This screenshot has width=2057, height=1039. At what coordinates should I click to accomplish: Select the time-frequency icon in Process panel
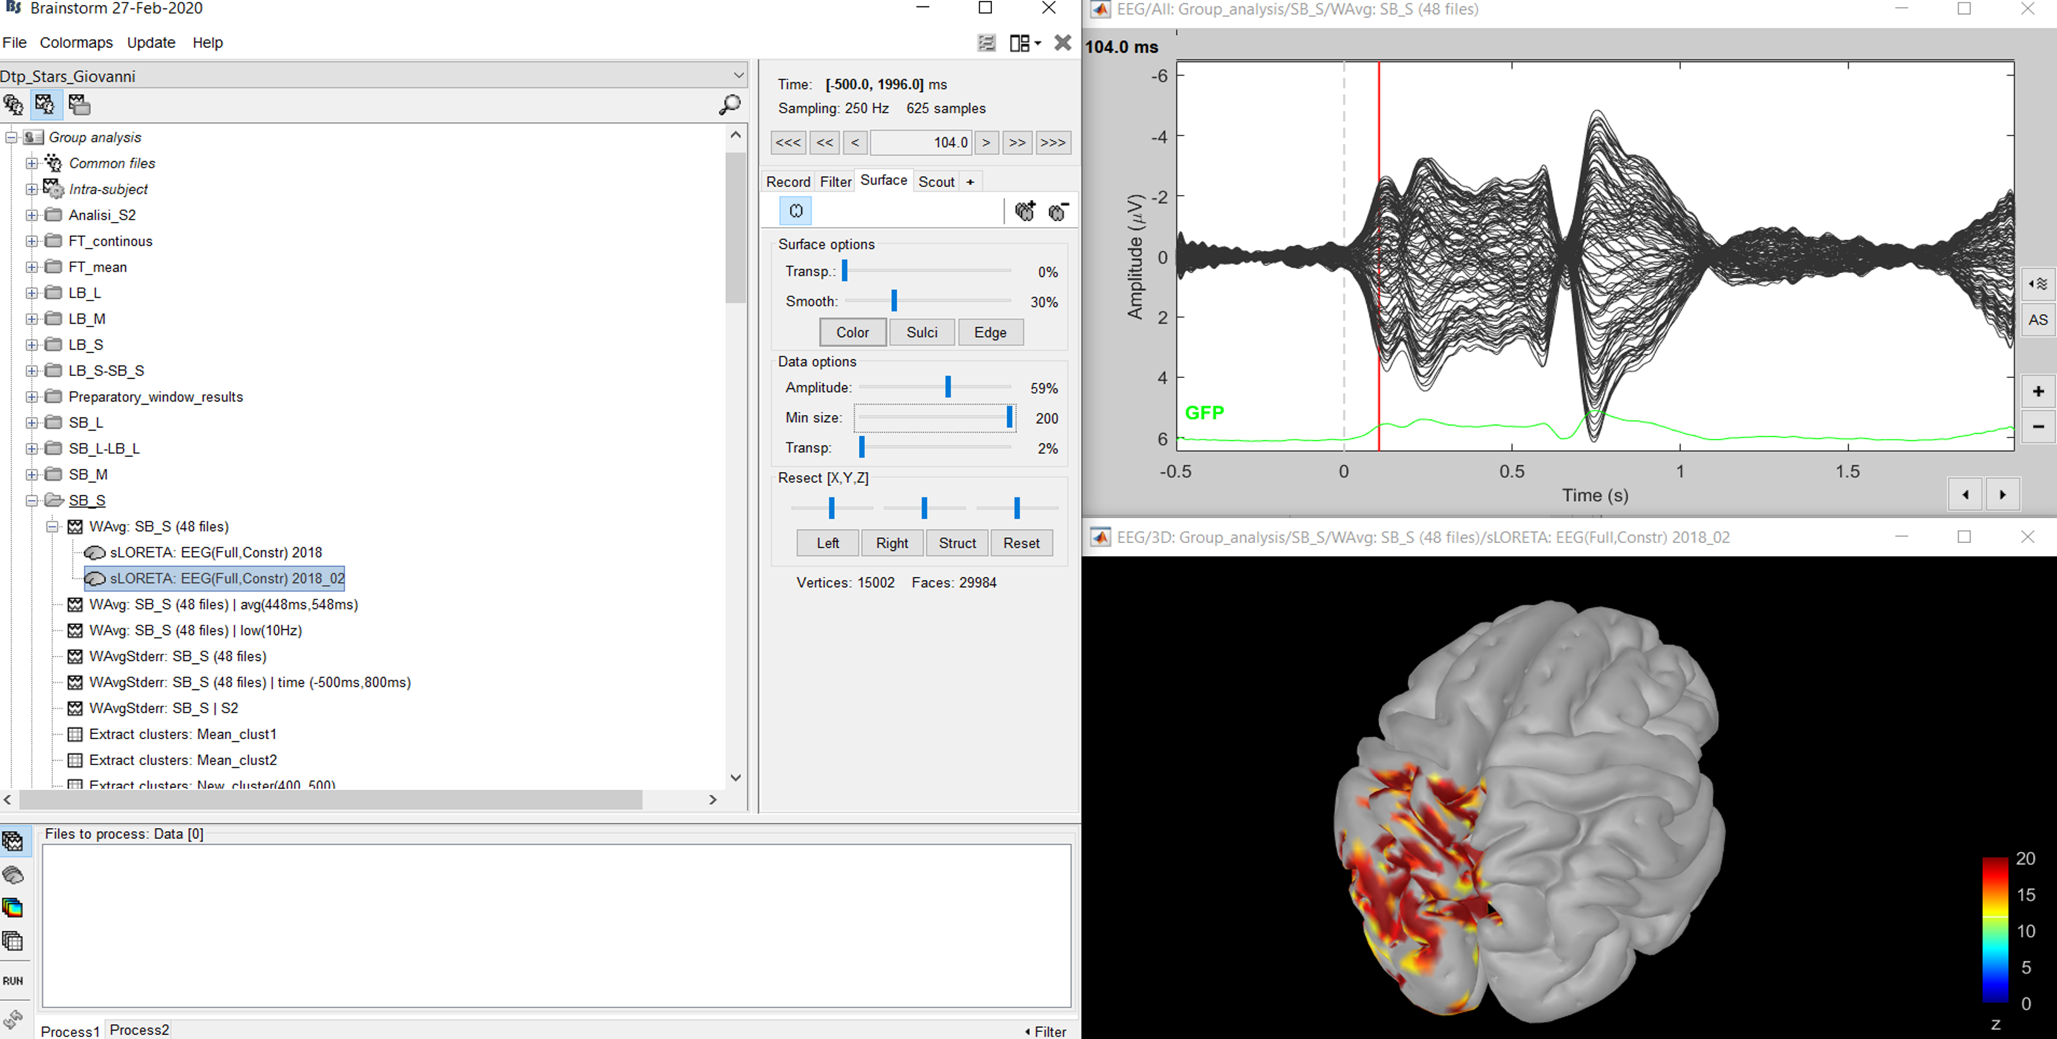13,908
